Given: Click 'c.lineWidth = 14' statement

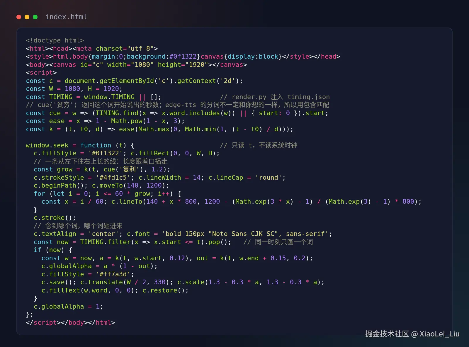Looking at the screenshot, I should pyautogui.click(x=169, y=178).
